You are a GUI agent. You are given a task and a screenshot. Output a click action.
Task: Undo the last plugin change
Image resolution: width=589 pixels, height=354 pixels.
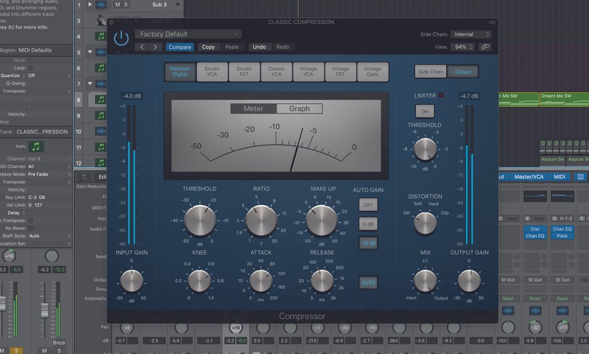point(259,47)
